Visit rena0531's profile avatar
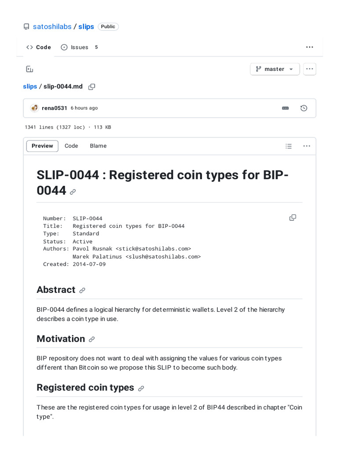The width and height of the screenshot is (338, 451). point(34,108)
